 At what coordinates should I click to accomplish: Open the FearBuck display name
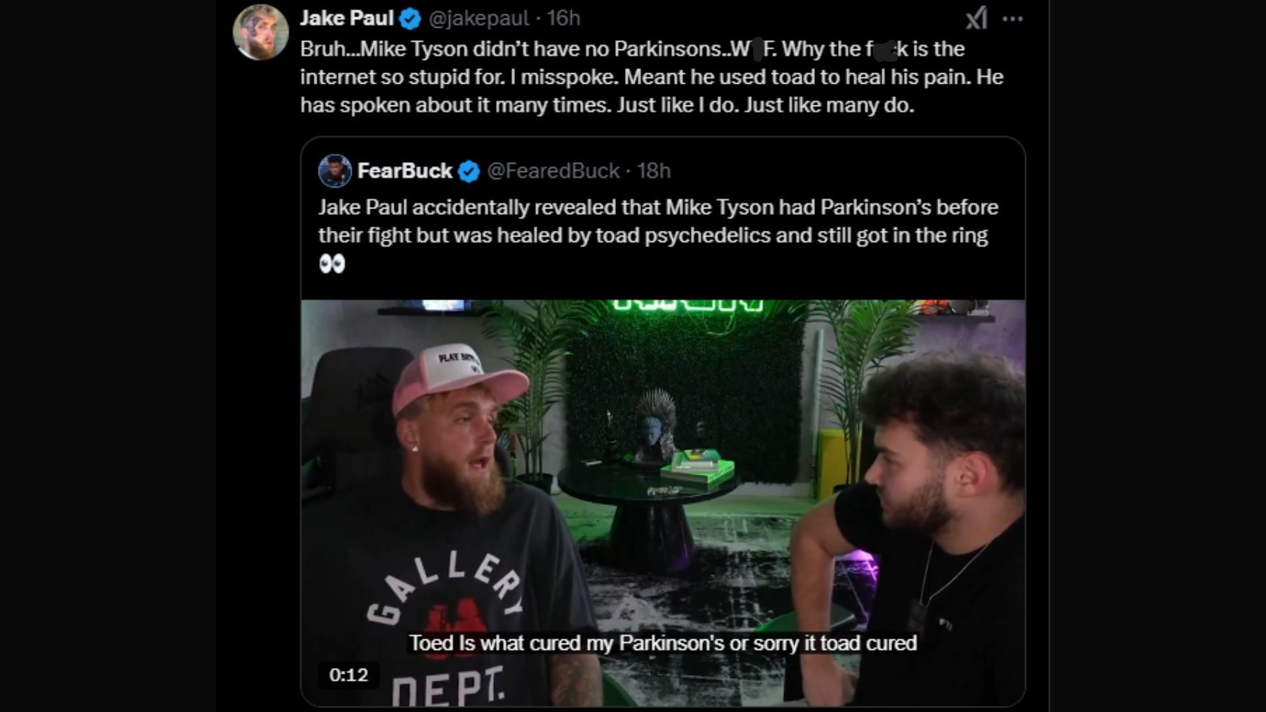(404, 171)
